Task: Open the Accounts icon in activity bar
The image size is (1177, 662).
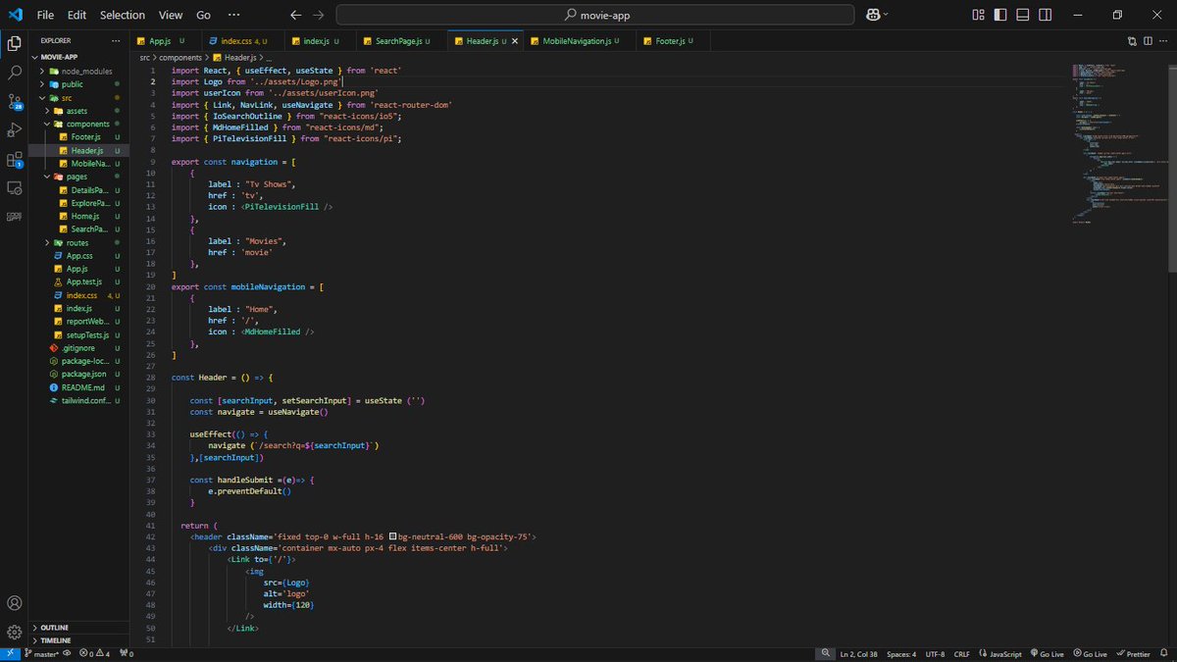Action: point(15,603)
